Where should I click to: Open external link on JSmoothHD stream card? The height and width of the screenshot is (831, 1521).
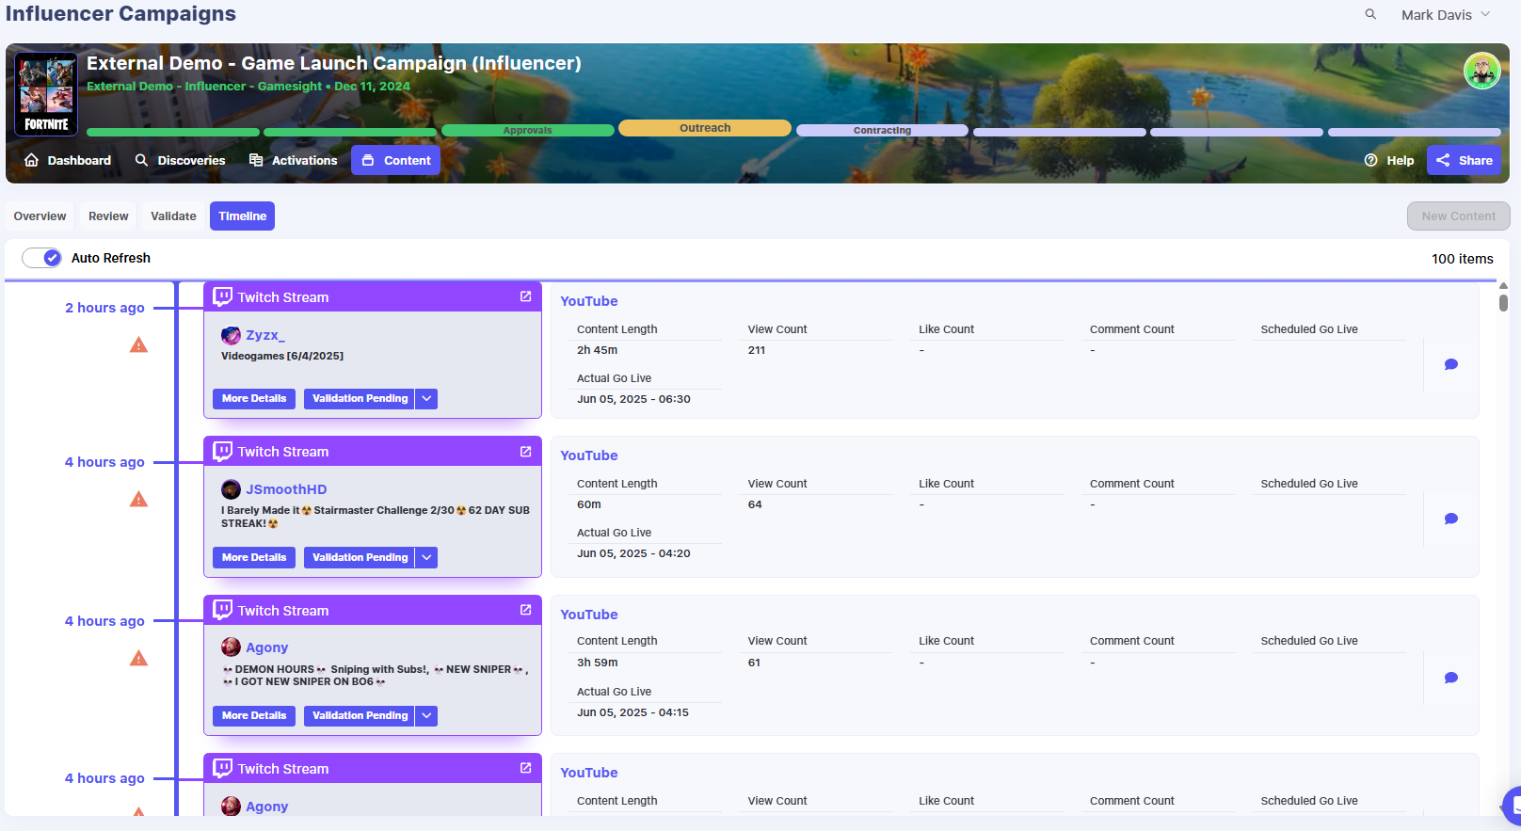tap(525, 451)
